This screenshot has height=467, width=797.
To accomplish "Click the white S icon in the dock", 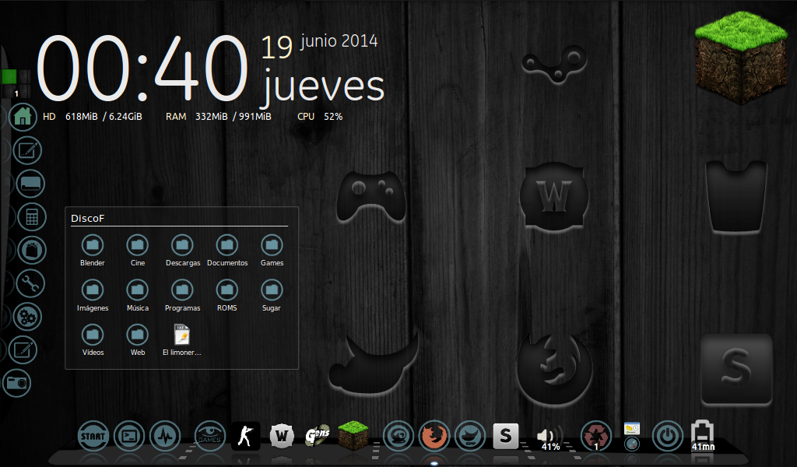I will (x=506, y=436).
